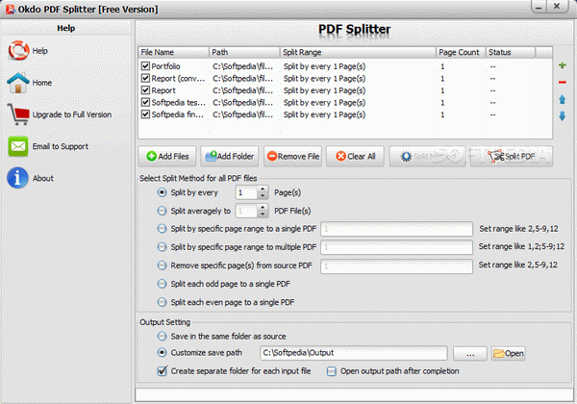Uncheck the Softpedia tes... file checkbox
Image resolution: width=577 pixels, height=404 pixels.
pos(145,102)
